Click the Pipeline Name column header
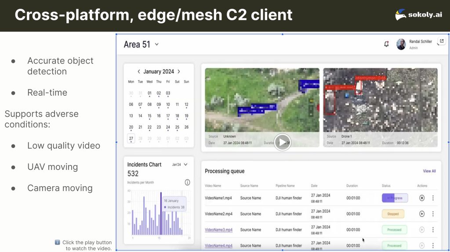Image resolution: width=450 pixels, height=252 pixels. 285,186
